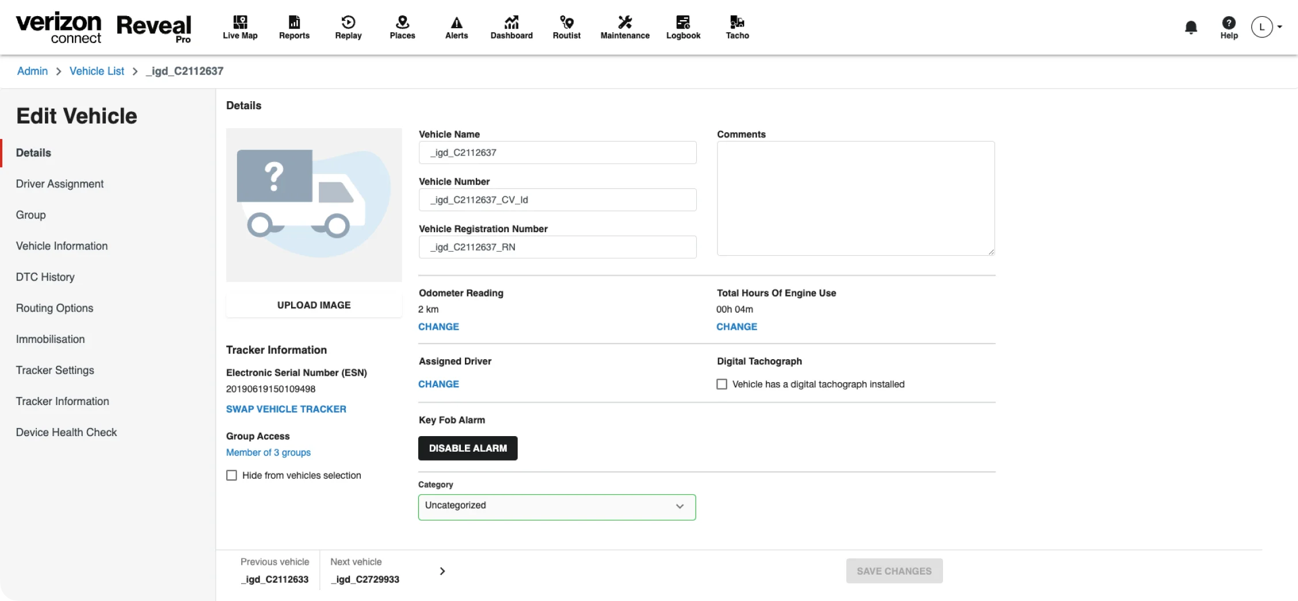Select Group in the sidebar

30,215
